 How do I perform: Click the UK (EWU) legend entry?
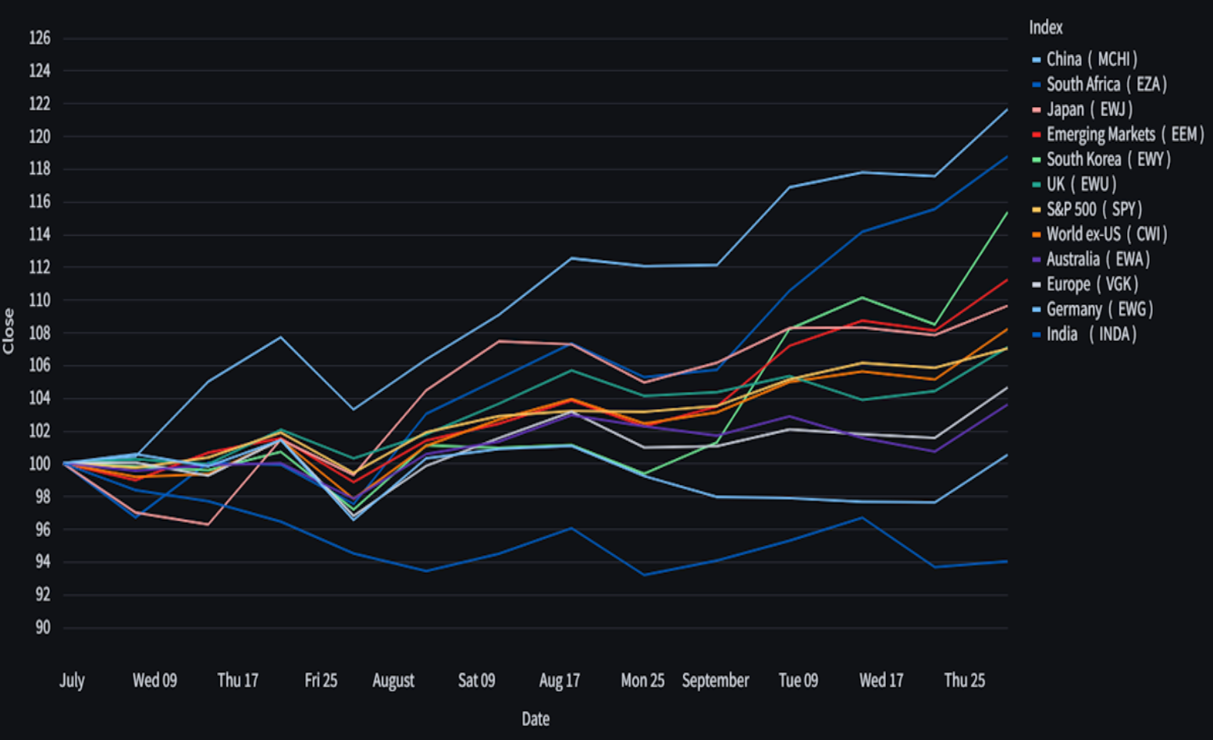coord(1081,184)
